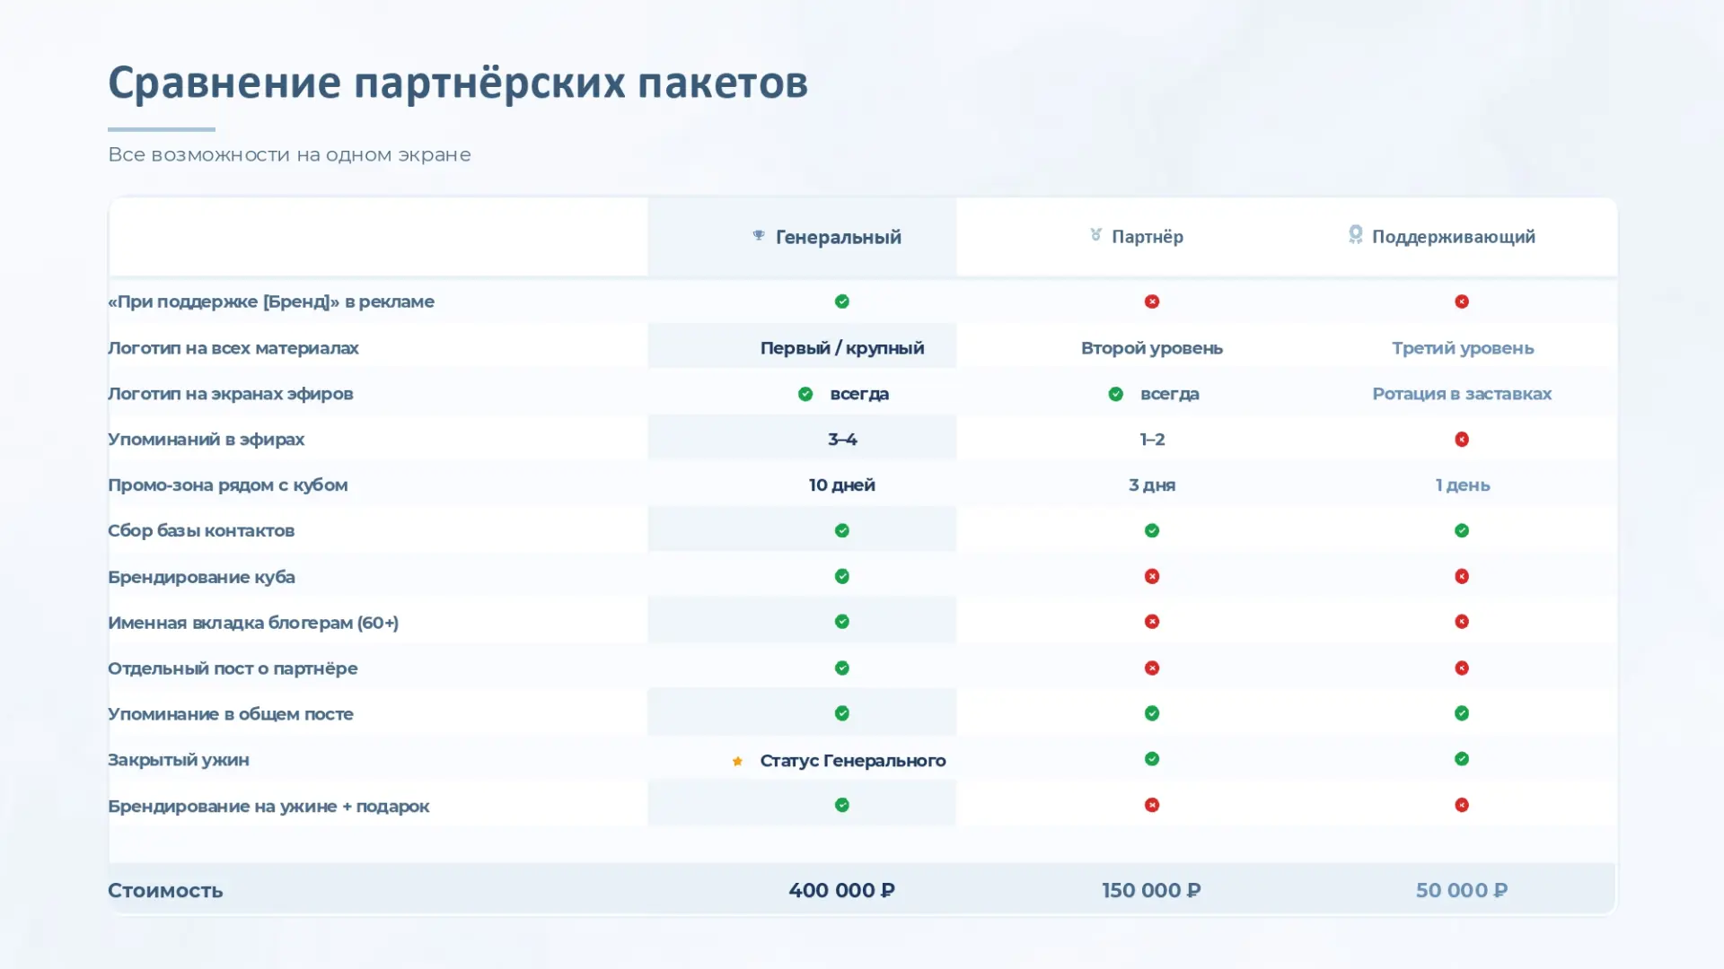Click row label Закрытый ужин
The image size is (1724, 969).
coord(179,760)
